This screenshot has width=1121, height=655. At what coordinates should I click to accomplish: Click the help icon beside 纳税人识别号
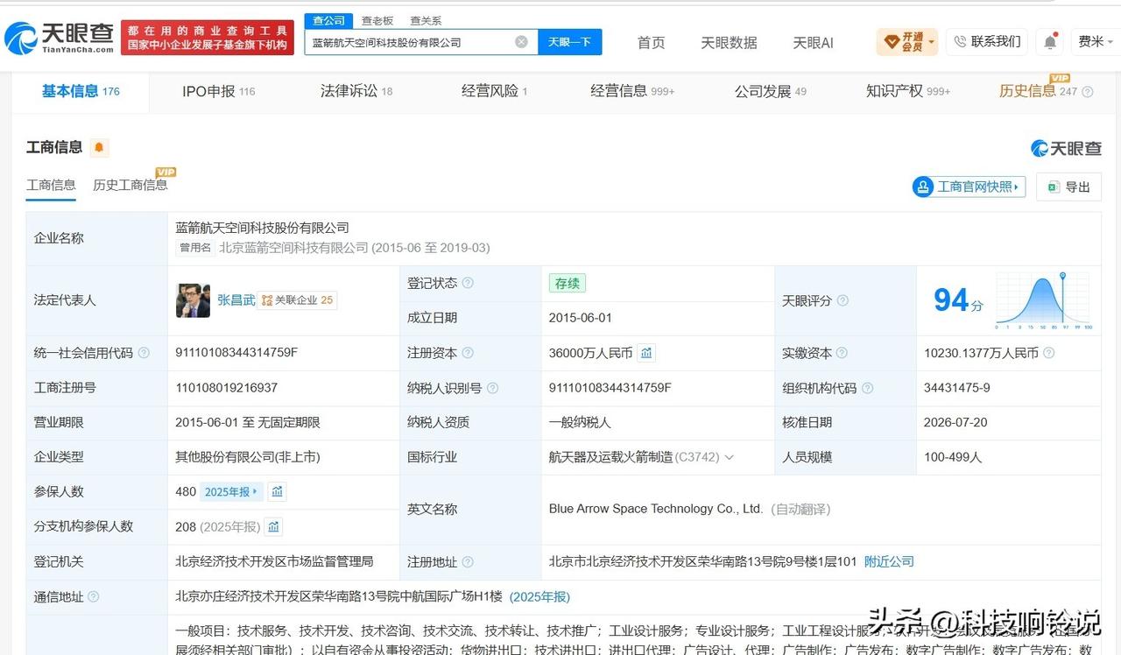492,388
